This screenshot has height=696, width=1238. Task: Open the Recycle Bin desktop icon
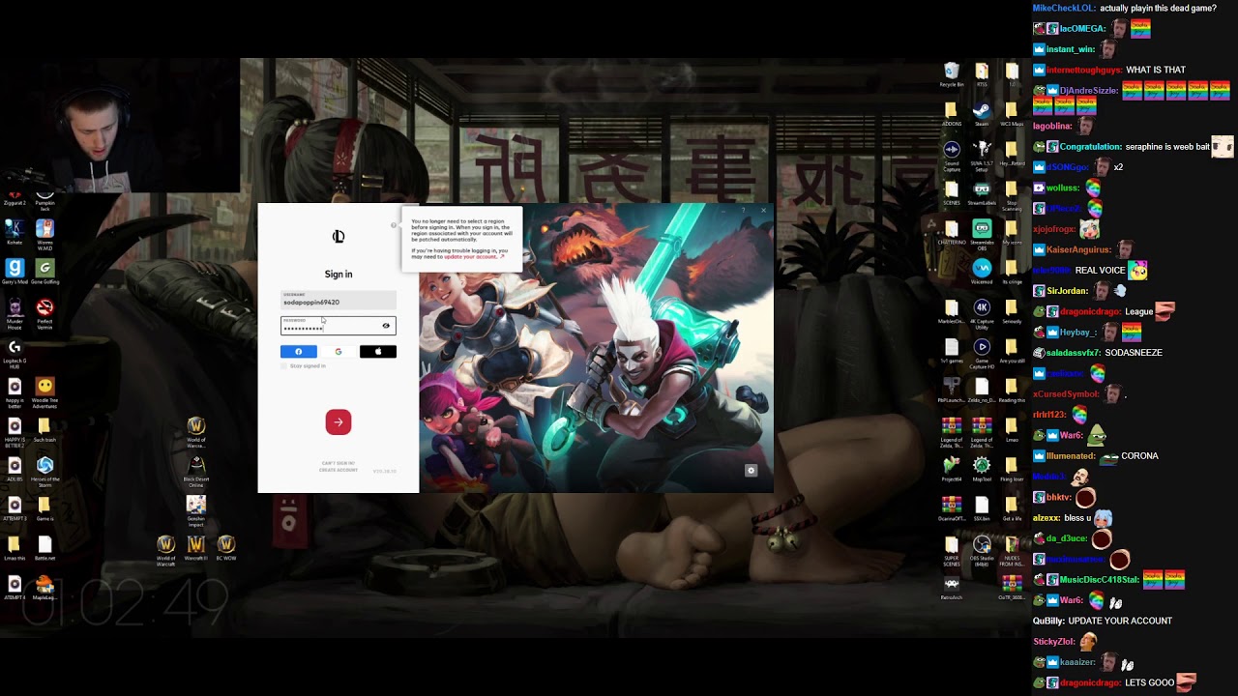952,75
